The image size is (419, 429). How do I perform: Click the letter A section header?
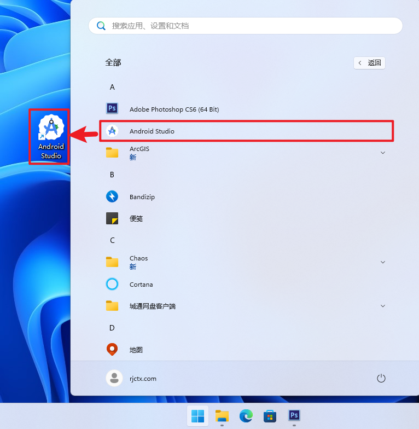click(x=112, y=87)
